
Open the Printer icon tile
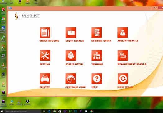click(x=45, y=79)
